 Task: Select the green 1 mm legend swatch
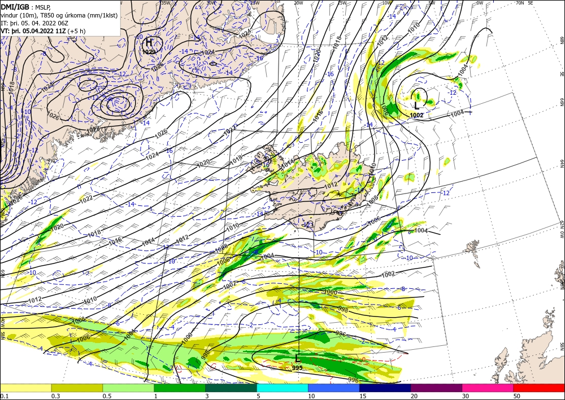tap(180, 388)
